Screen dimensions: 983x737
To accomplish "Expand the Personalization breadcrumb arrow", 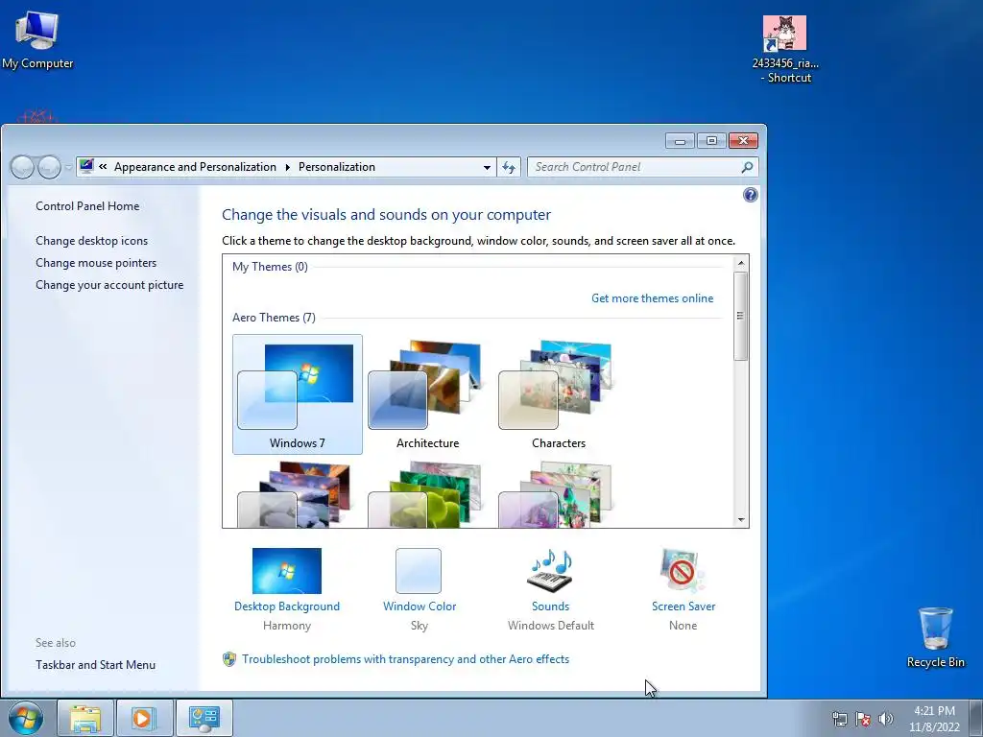I will click(287, 167).
